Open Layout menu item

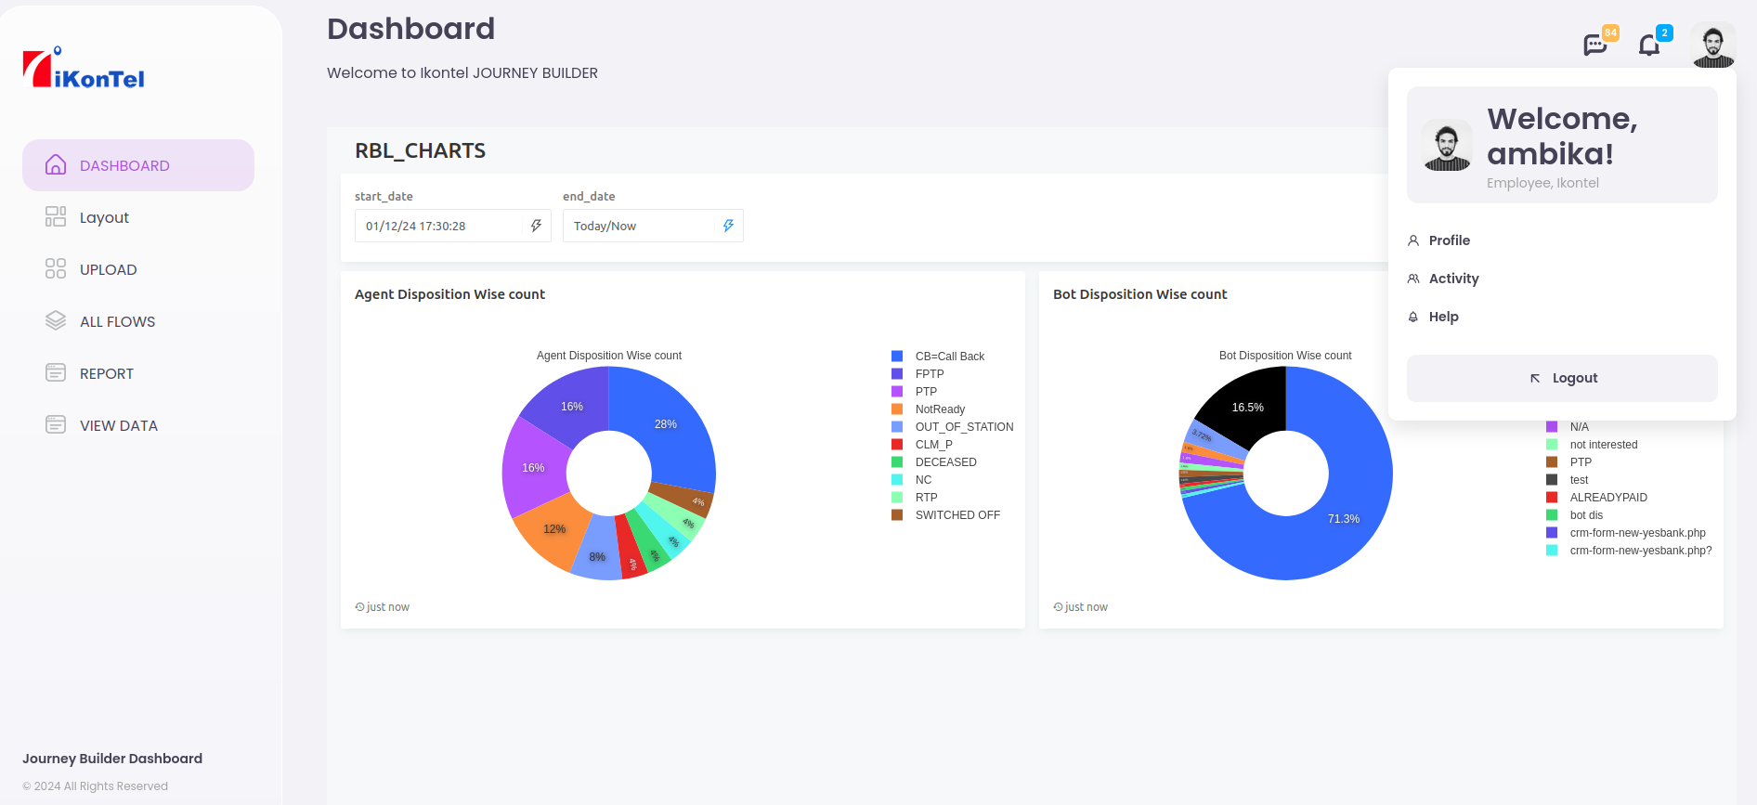tap(138, 217)
